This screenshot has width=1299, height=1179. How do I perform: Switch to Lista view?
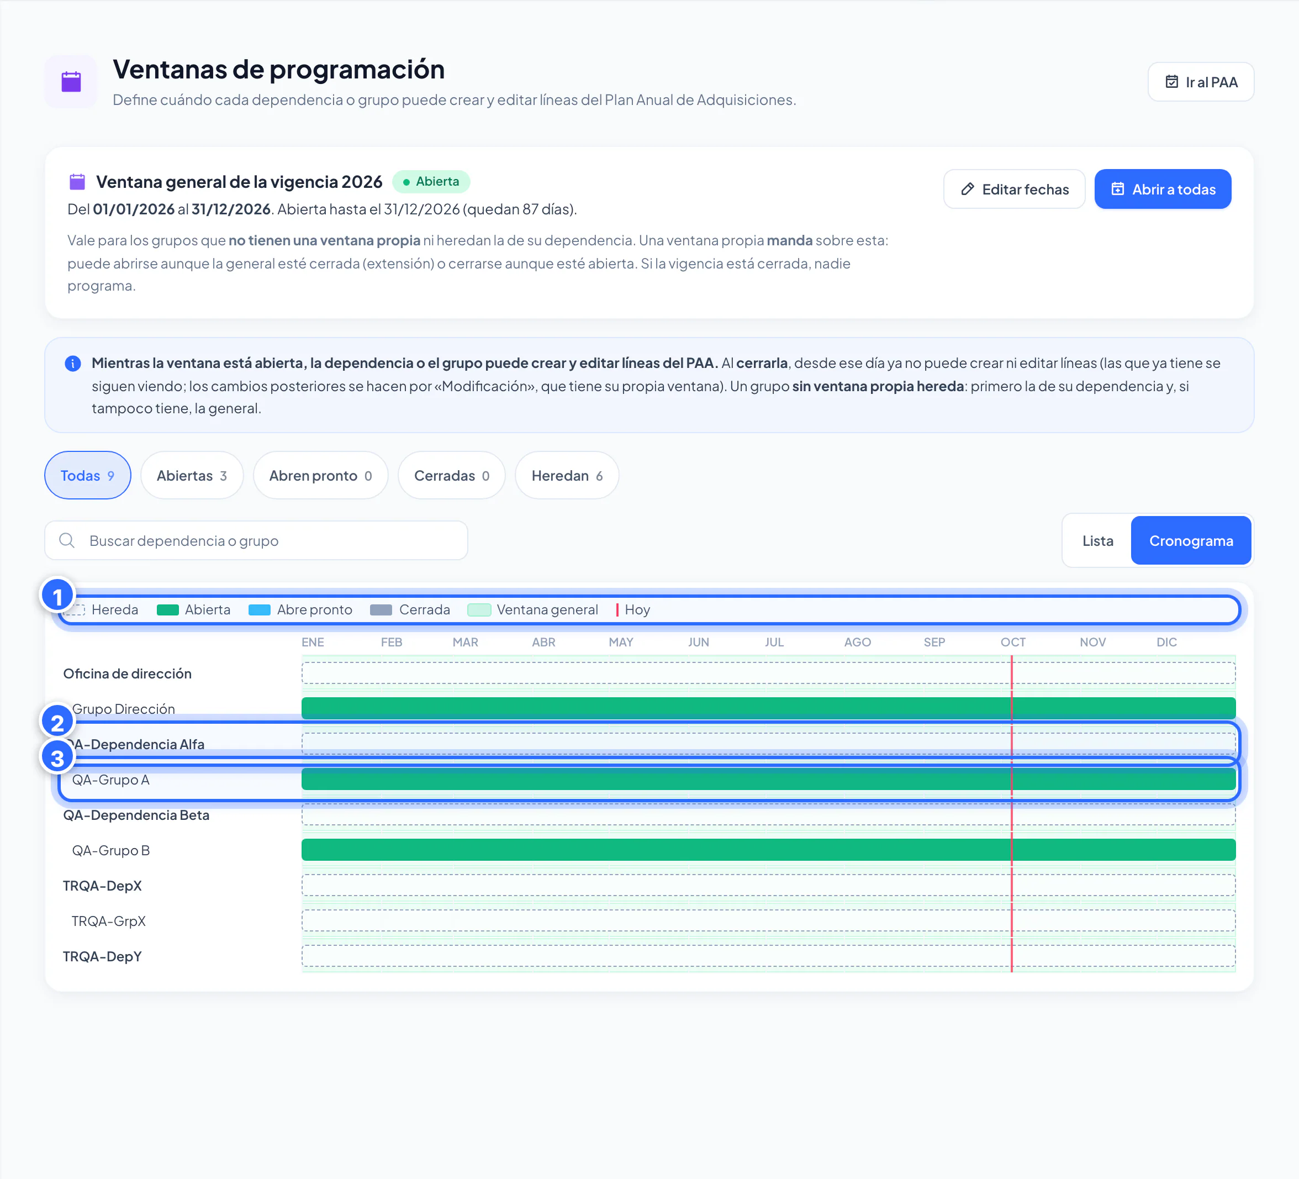[x=1097, y=541]
